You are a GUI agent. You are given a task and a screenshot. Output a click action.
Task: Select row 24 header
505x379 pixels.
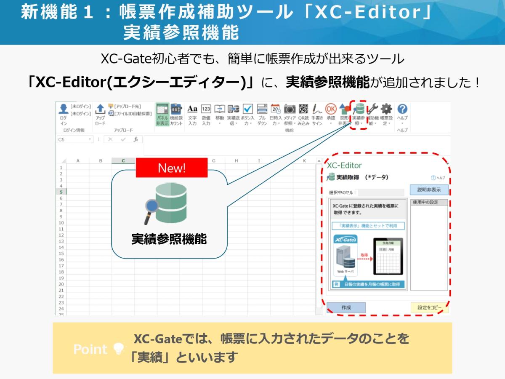[x=61, y=309]
